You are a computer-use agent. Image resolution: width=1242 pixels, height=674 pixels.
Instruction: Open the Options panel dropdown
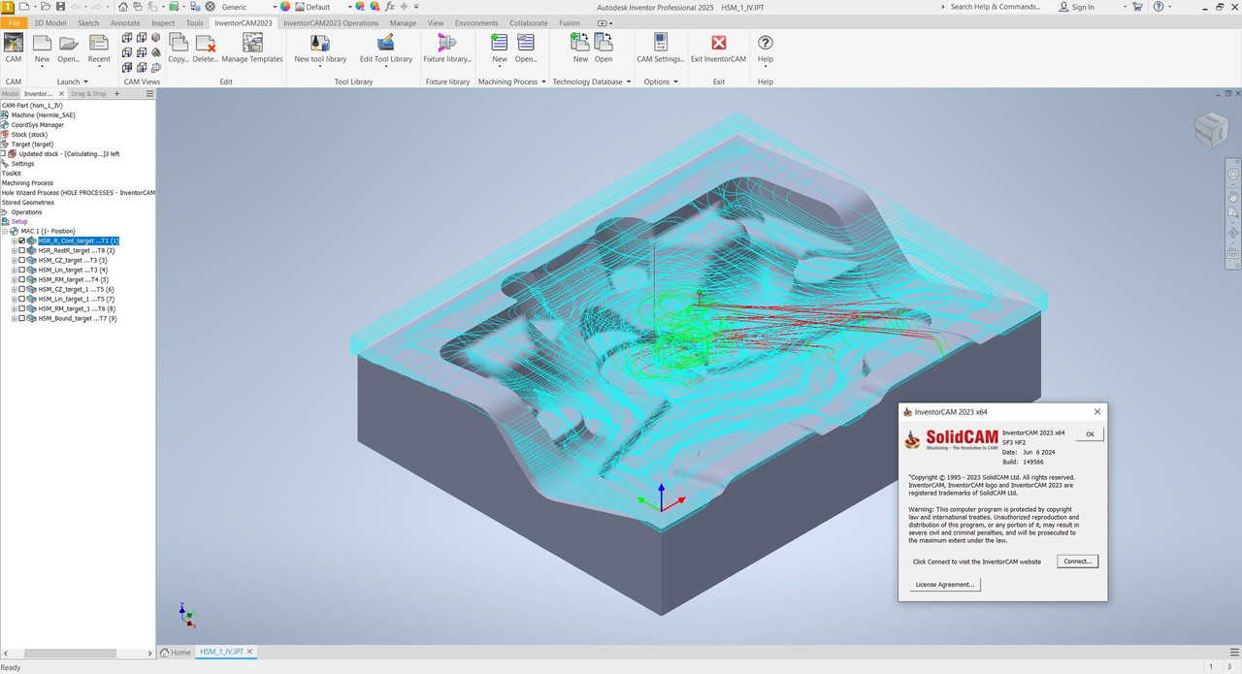(x=675, y=81)
